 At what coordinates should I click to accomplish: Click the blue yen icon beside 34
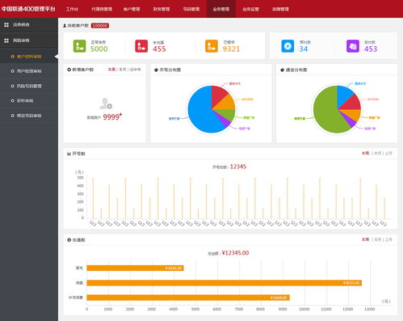[288, 46]
